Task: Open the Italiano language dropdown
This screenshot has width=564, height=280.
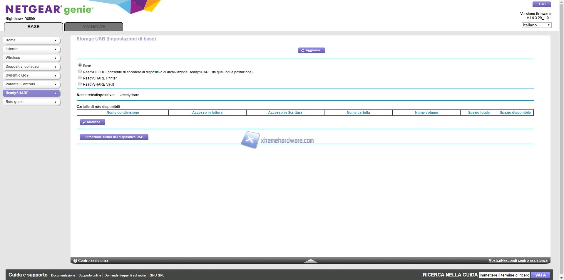Action: [x=536, y=25]
